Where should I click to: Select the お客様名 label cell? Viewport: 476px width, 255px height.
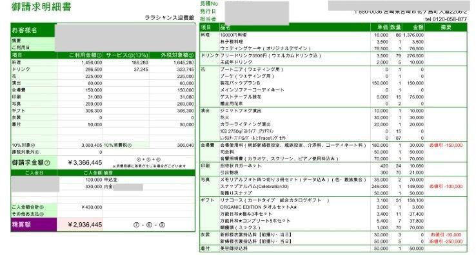coord(33,30)
